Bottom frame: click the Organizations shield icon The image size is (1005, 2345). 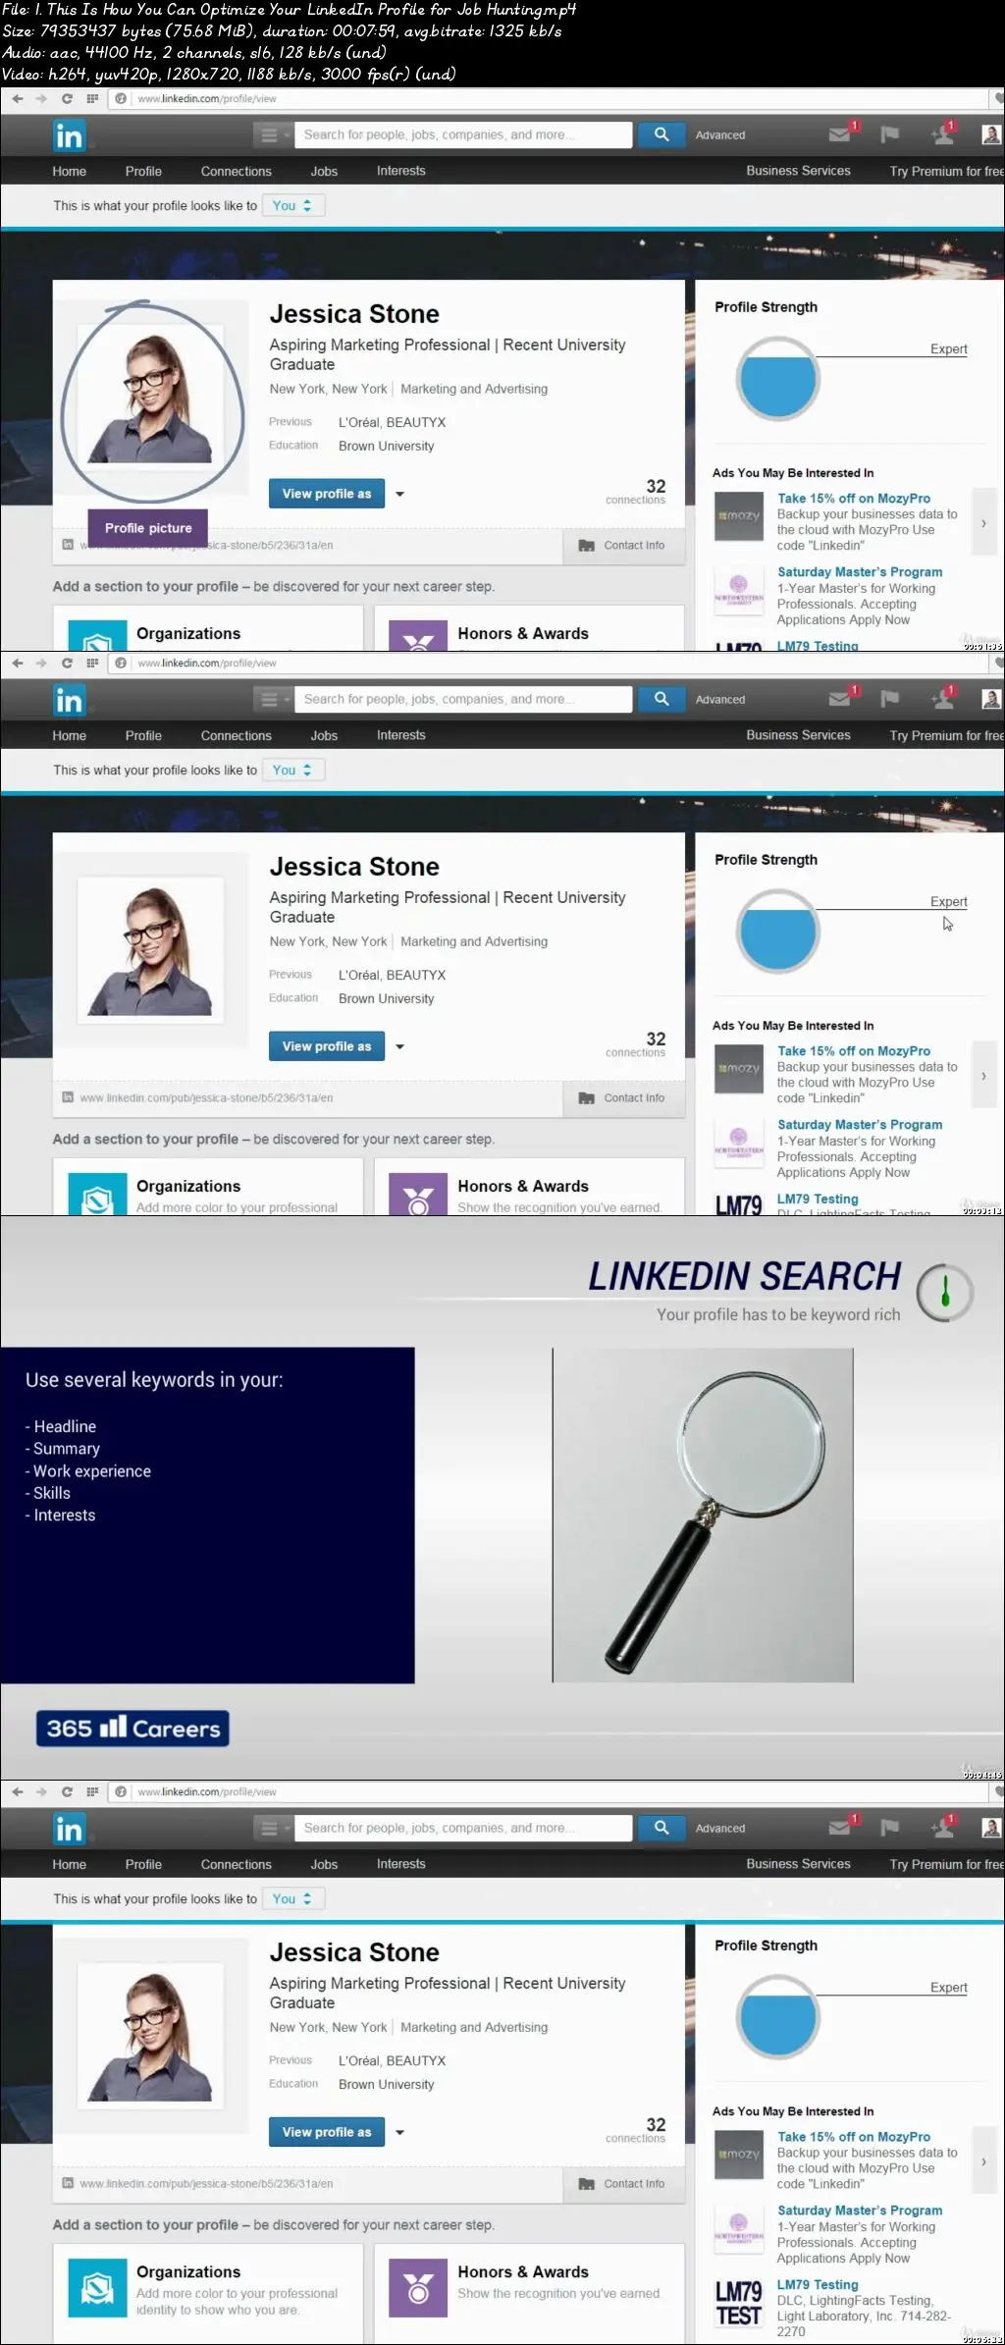(97, 2288)
